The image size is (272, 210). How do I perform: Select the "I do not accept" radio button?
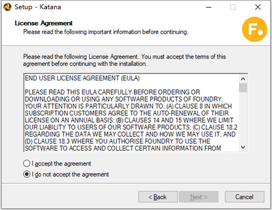point(27,174)
